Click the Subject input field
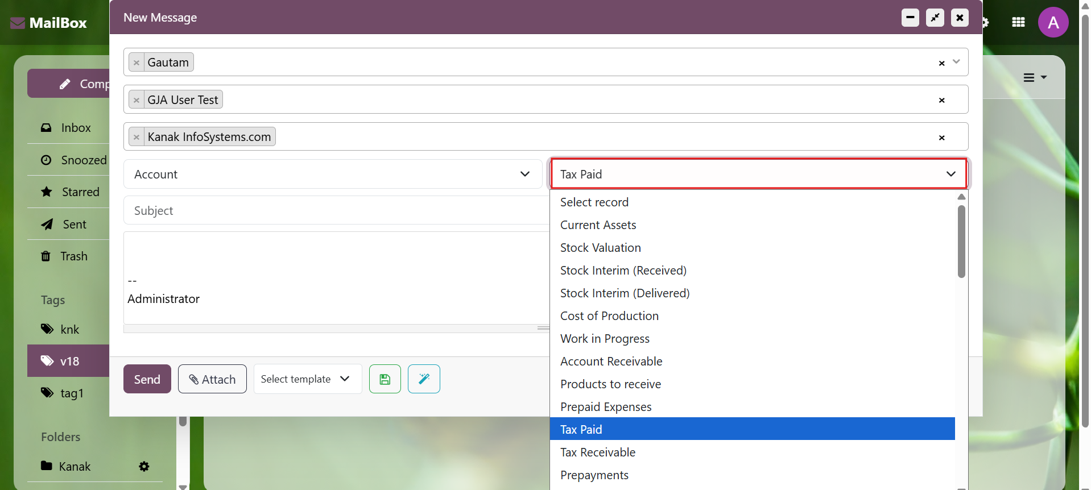1091x490 pixels. click(x=337, y=210)
